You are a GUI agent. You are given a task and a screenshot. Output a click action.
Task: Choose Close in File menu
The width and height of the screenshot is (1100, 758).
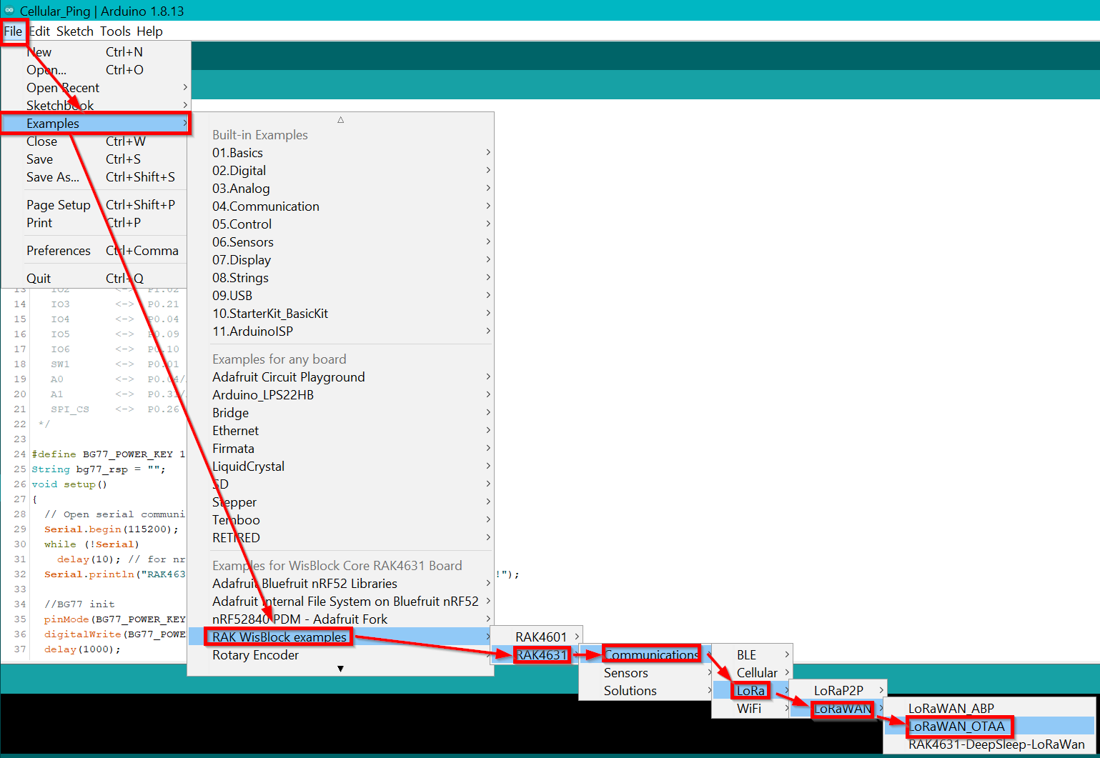[96, 141]
